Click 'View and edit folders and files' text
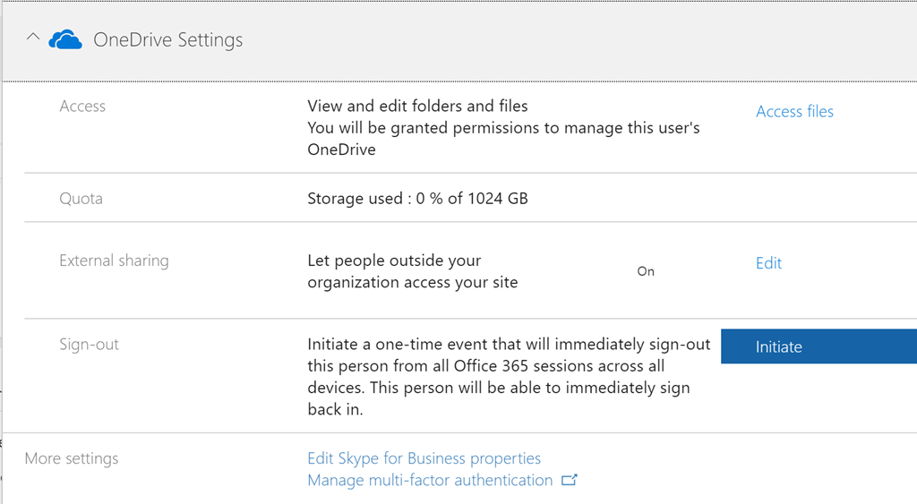Viewport: 917px width, 504px height. tap(417, 106)
